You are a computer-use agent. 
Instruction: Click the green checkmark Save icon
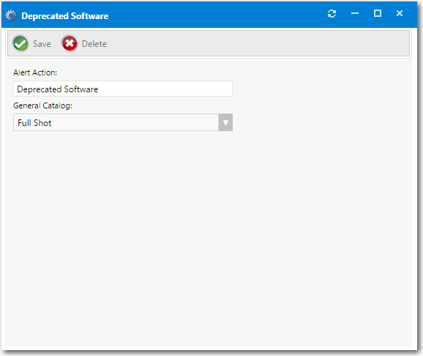20,43
